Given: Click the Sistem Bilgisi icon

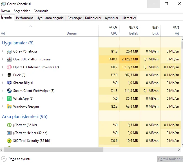Looking at the screenshot, I should [9, 83].
